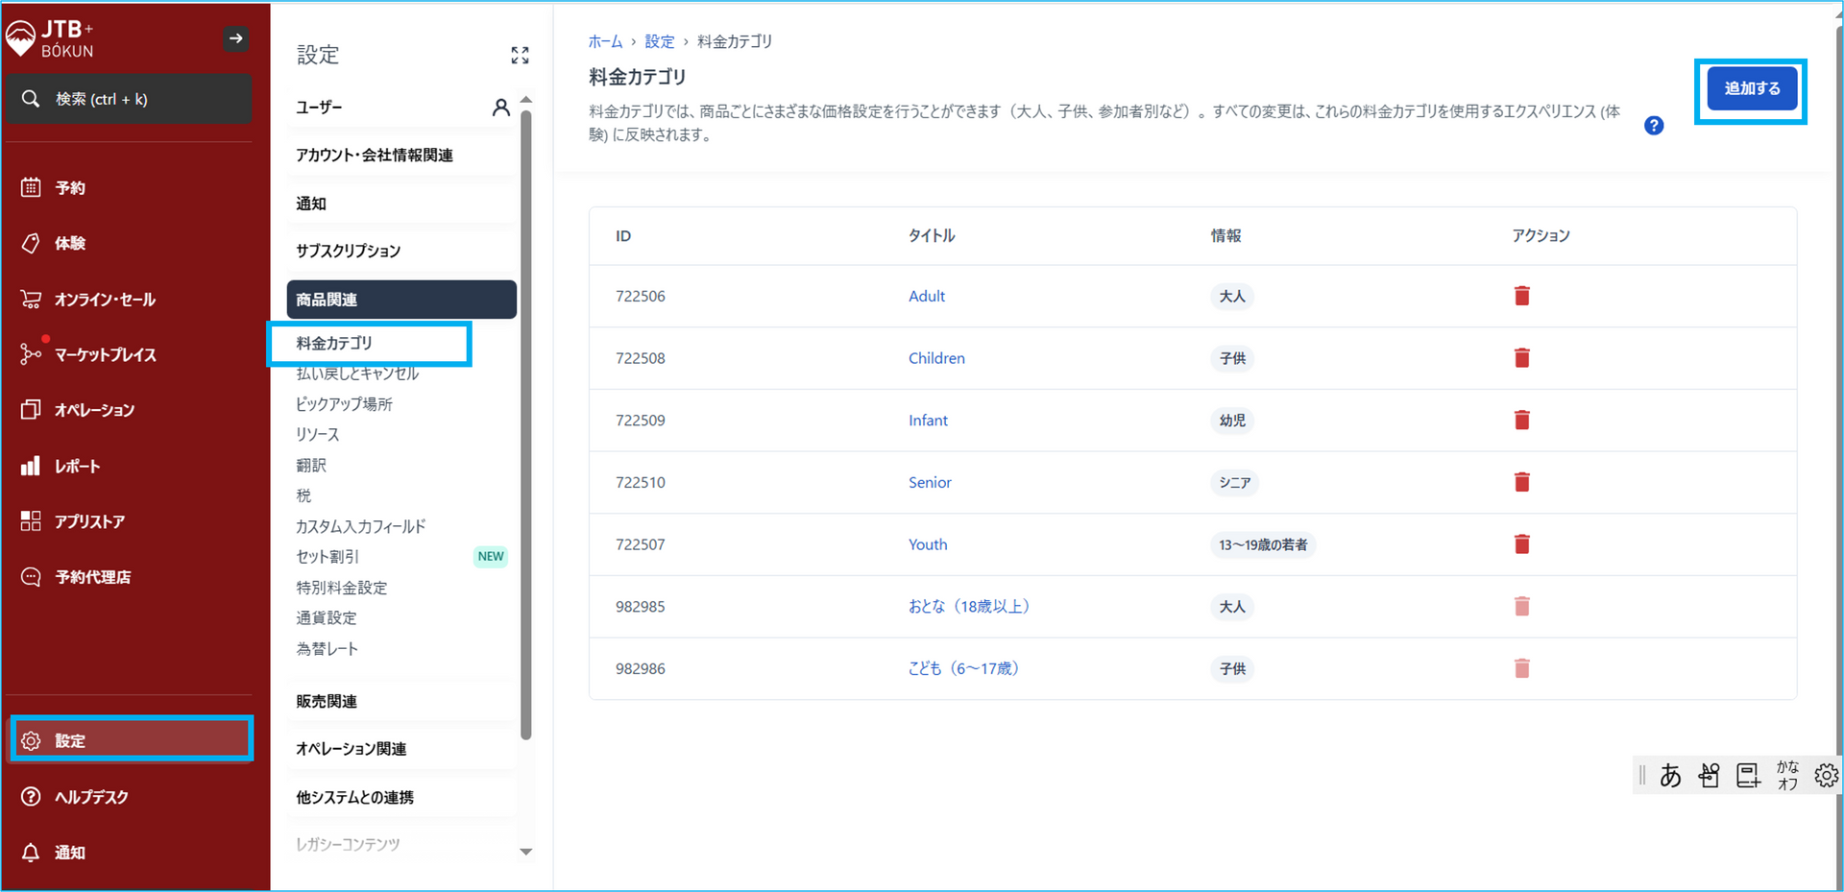Click the 検索 search field

tap(129, 99)
